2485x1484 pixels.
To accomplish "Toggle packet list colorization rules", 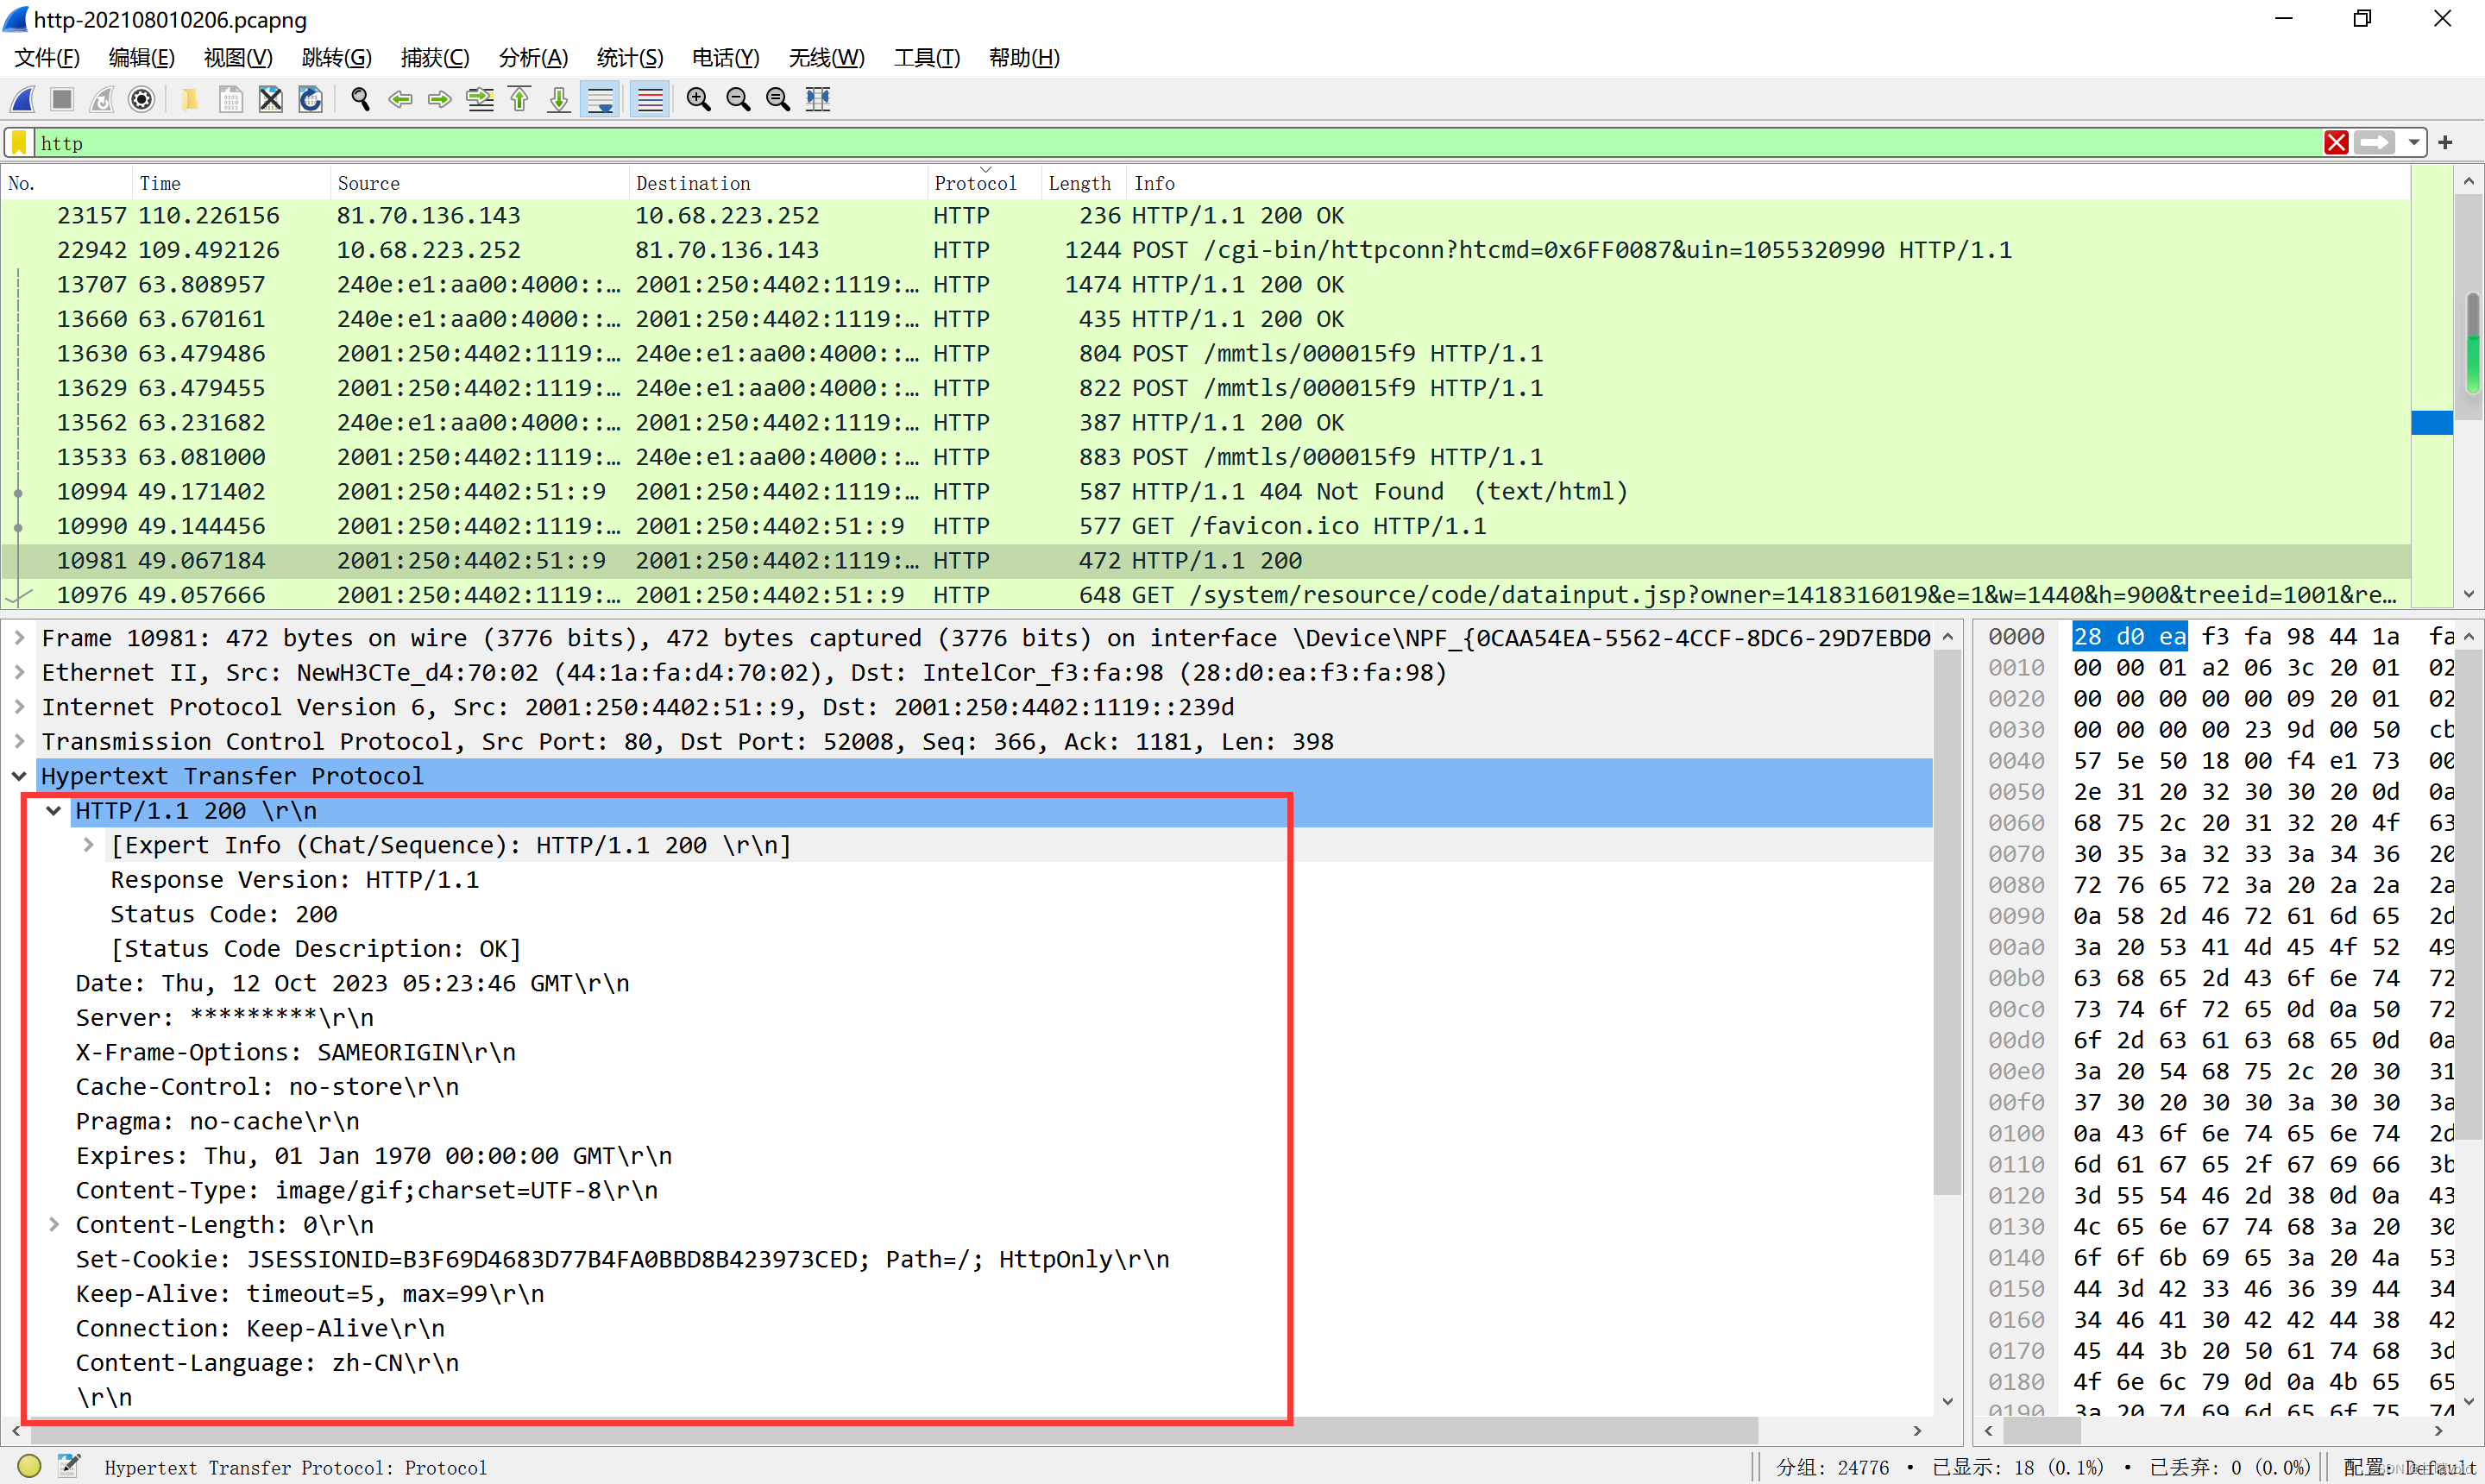I will tap(650, 99).
